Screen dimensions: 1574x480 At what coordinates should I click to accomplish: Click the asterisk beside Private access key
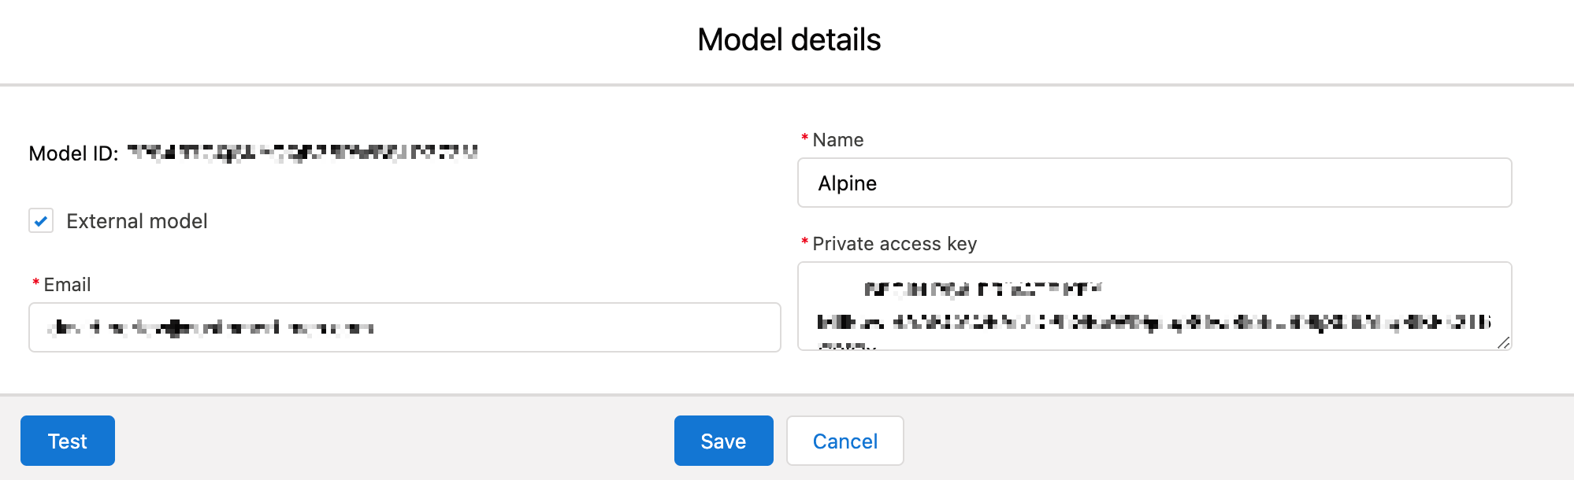[804, 242]
